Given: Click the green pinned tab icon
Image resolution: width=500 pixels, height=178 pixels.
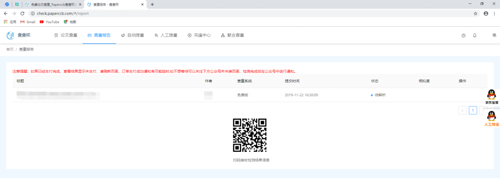Looking at the screenshot, I should coord(17,4).
